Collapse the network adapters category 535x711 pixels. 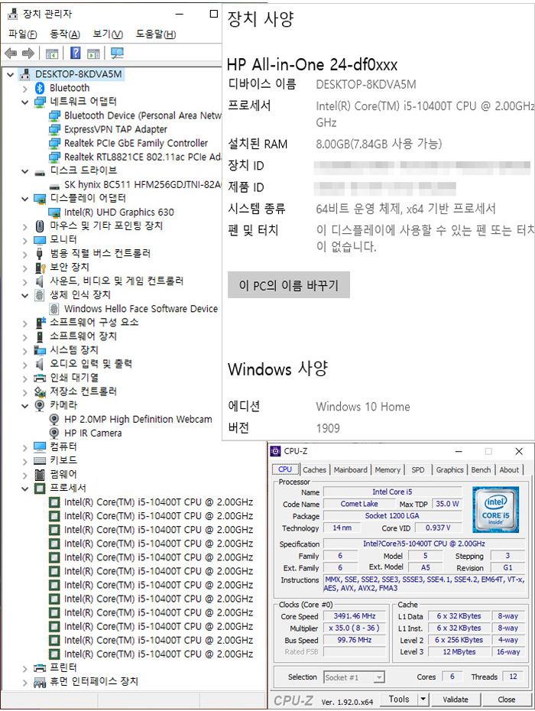(x=25, y=102)
